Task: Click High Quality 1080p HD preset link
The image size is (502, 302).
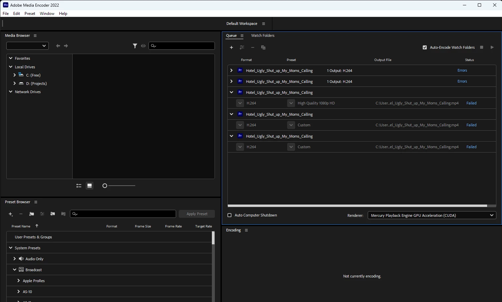Action: [316, 103]
